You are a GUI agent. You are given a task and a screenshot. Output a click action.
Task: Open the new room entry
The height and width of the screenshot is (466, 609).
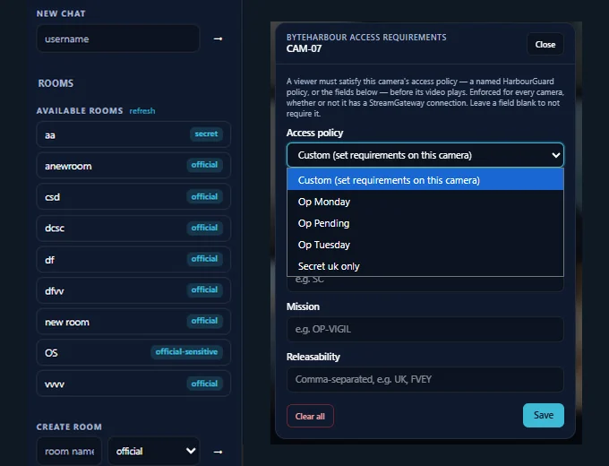[133, 322]
